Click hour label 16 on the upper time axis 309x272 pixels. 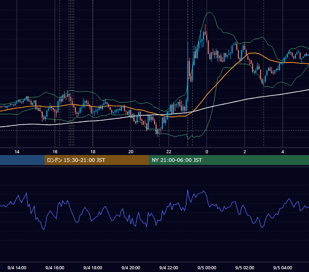click(x=55, y=152)
